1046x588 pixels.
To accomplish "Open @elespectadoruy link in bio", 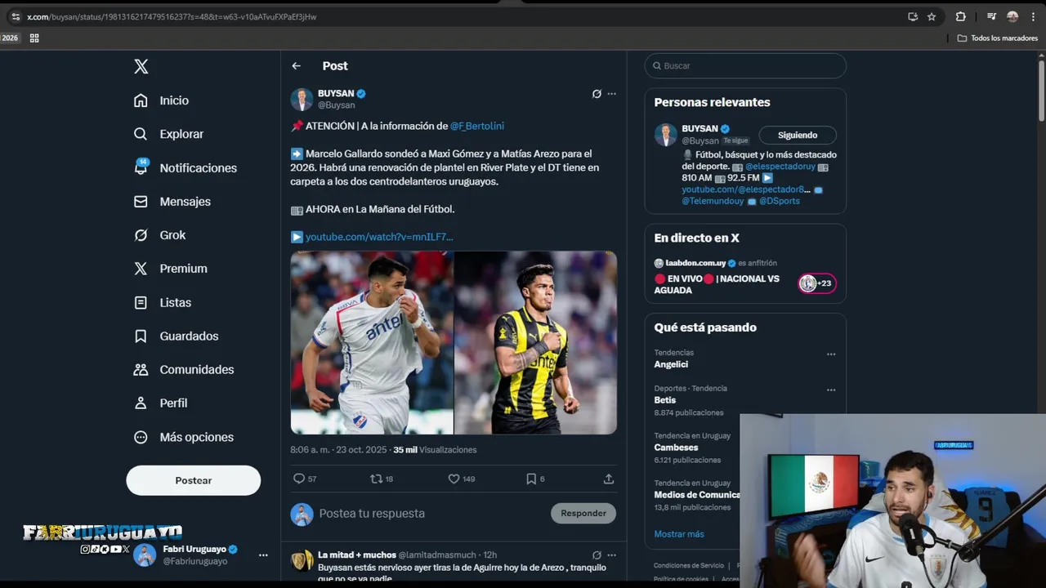I will click(x=780, y=167).
